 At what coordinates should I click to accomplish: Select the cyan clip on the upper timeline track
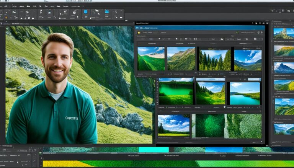tap(154, 150)
